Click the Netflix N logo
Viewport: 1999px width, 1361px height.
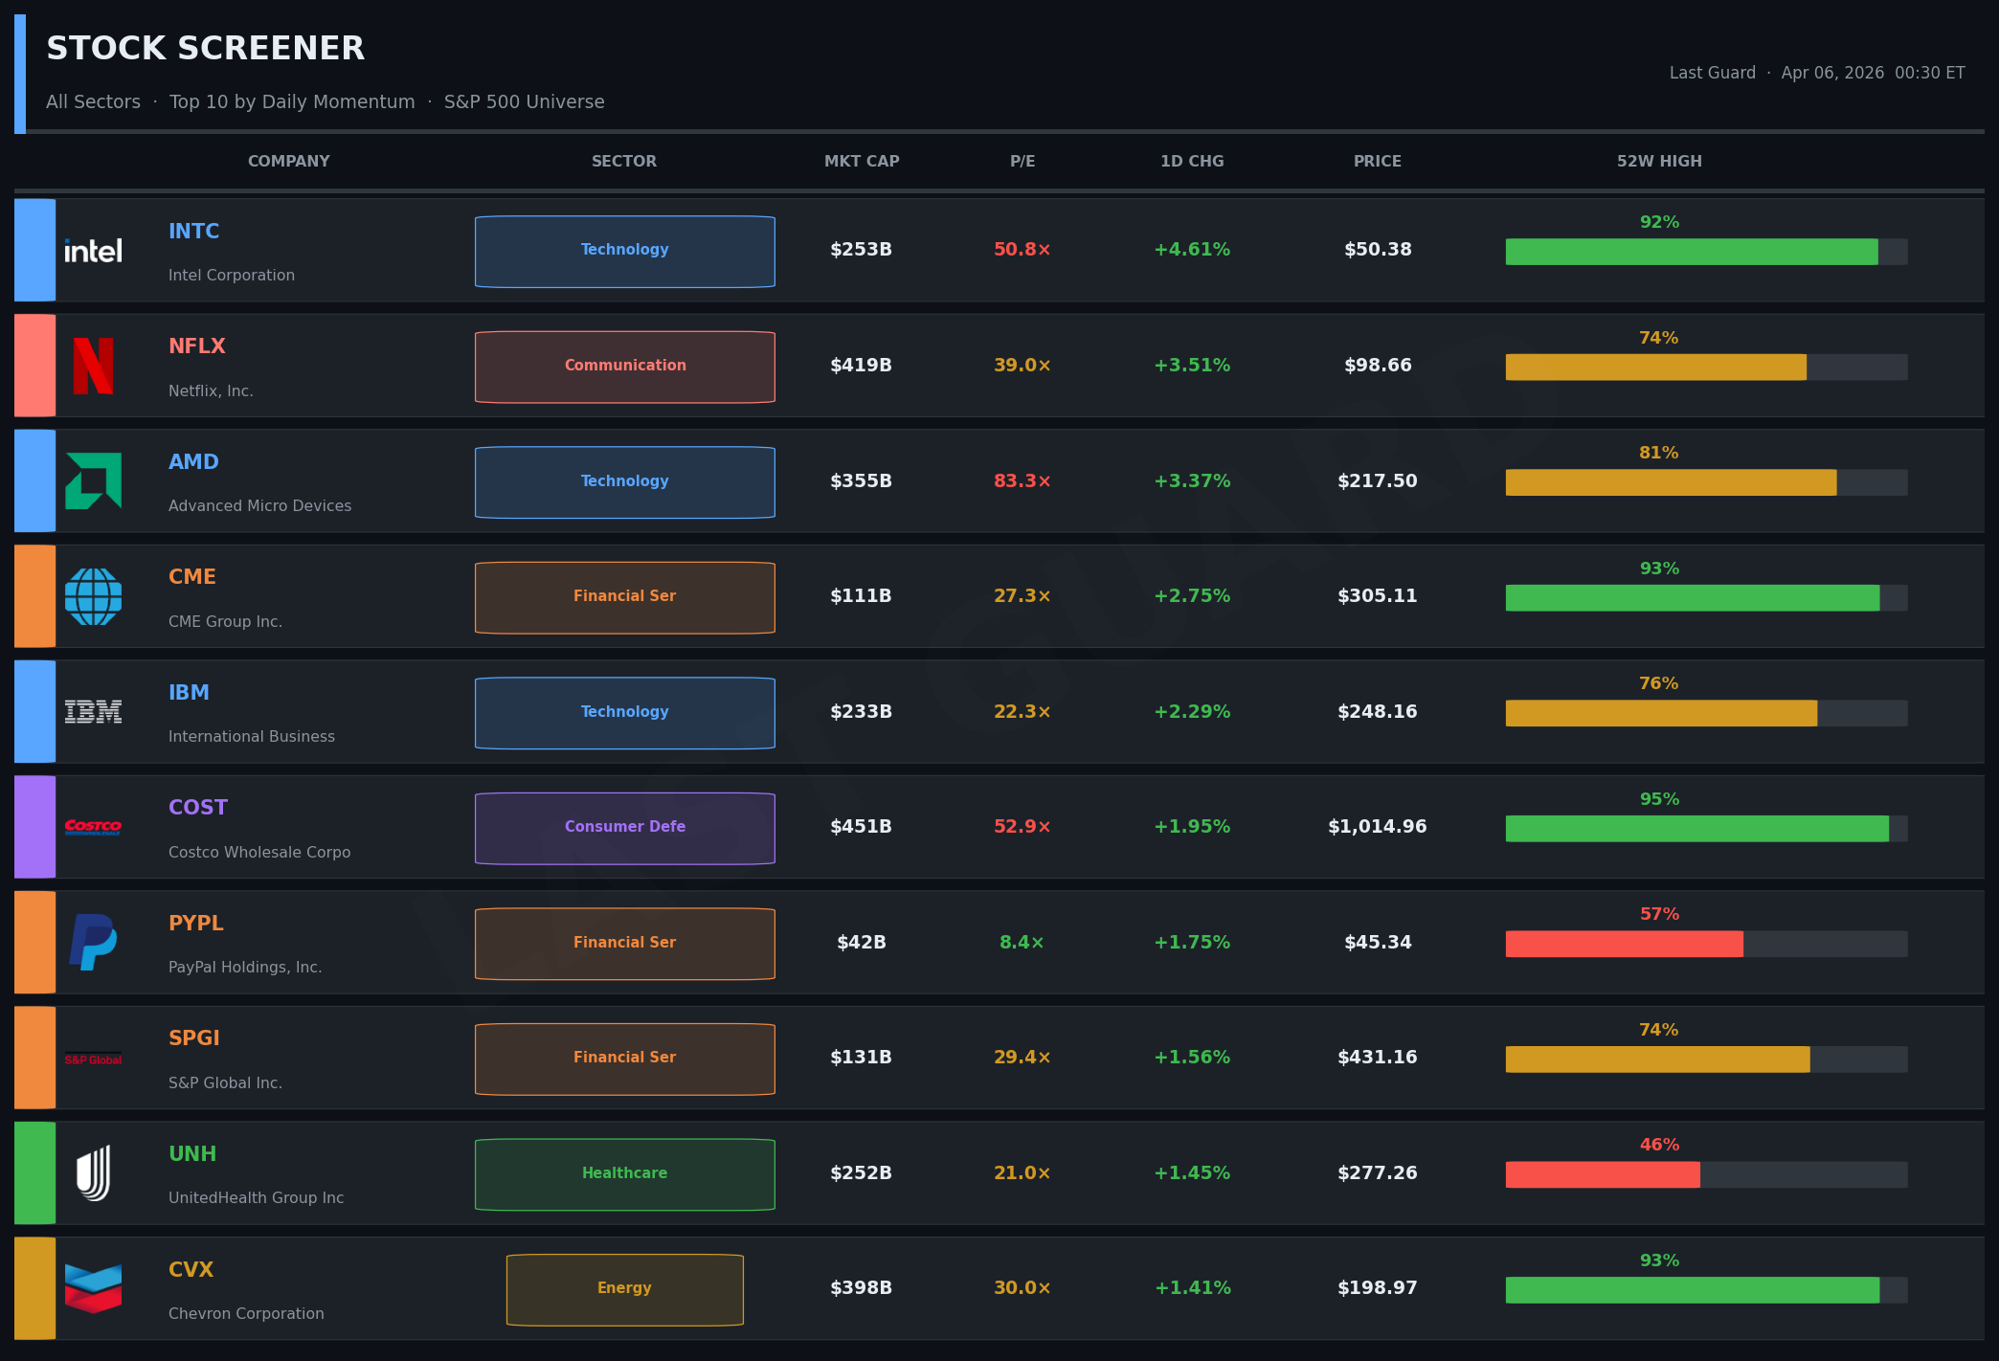(93, 366)
